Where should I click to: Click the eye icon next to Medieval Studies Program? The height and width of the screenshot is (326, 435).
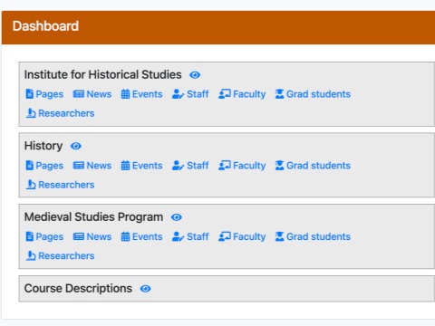(x=177, y=217)
